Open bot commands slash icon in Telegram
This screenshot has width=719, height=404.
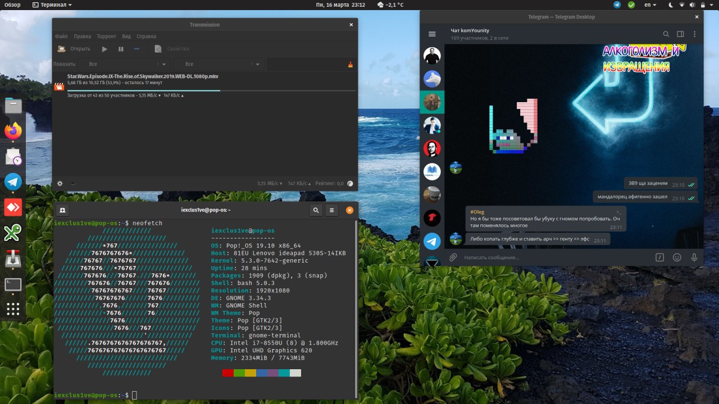point(660,257)
